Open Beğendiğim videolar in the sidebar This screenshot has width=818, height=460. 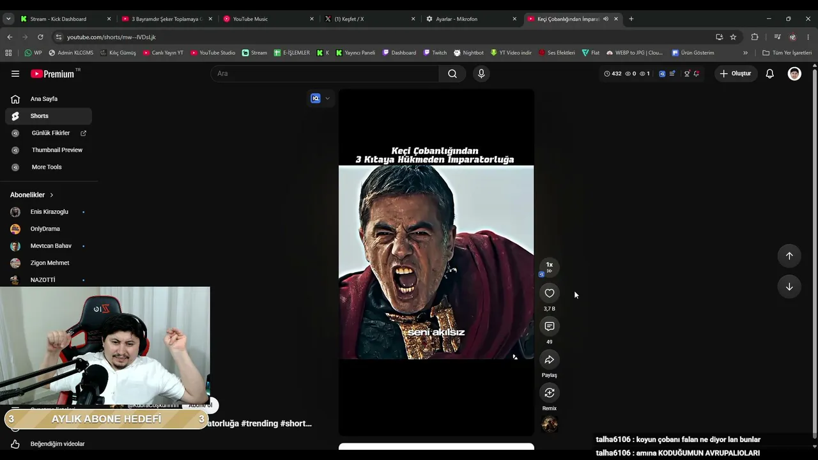click(x=49, y=444)
